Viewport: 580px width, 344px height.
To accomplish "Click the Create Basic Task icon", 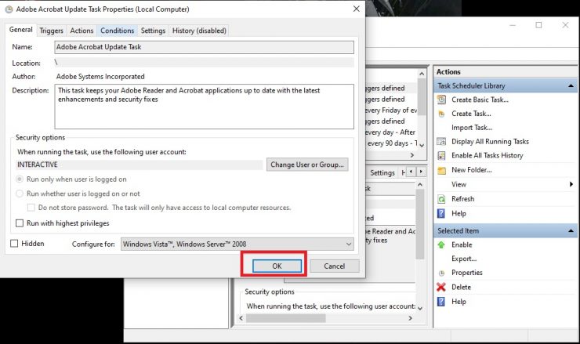I will click(x=441, y=100).
